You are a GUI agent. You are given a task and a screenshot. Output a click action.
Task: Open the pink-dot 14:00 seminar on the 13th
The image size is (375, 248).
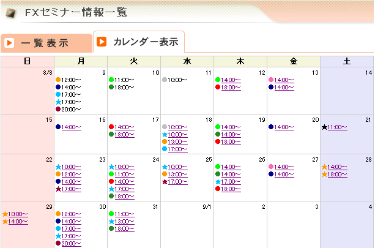tap(284, 80)
